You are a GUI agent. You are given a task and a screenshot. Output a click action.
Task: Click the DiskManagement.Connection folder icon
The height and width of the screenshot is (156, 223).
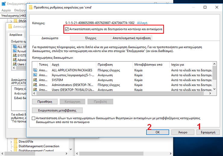click(x=15, y=146)
